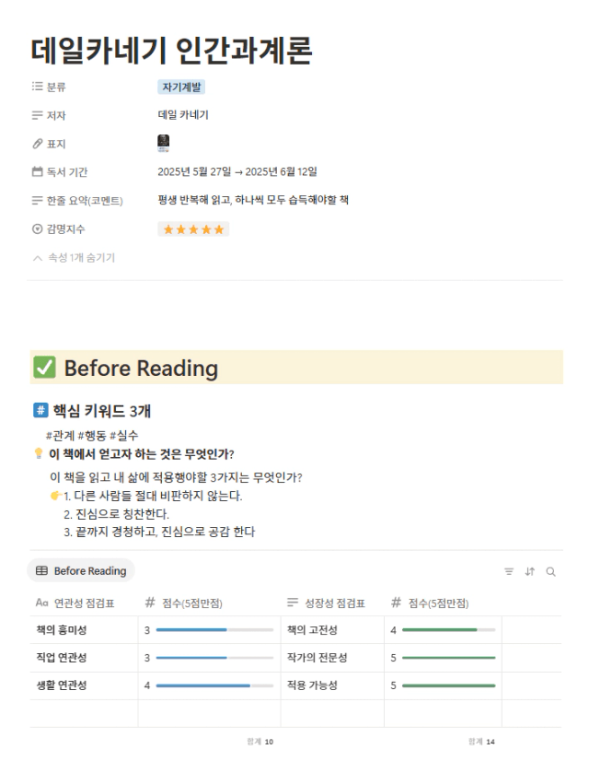Click the green checkmark emoji beside Before Reading
589x761 pixels.
pos(44,367)
